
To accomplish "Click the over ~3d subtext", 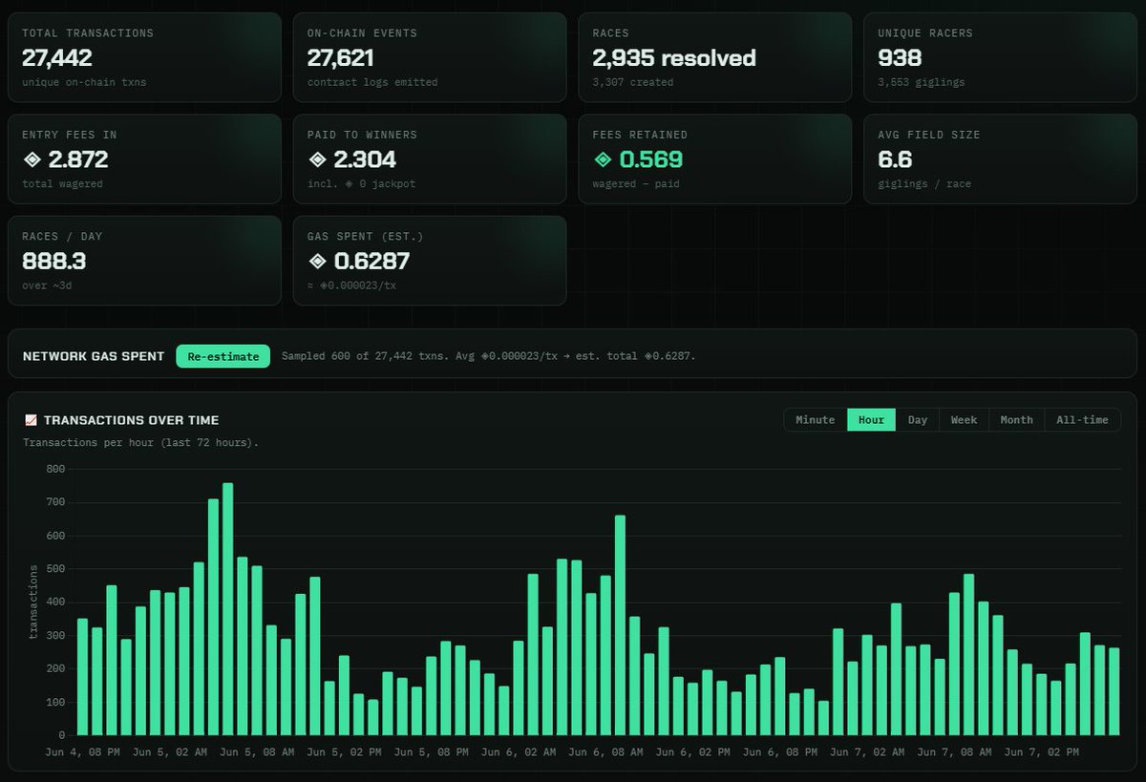I will [46, 285].
